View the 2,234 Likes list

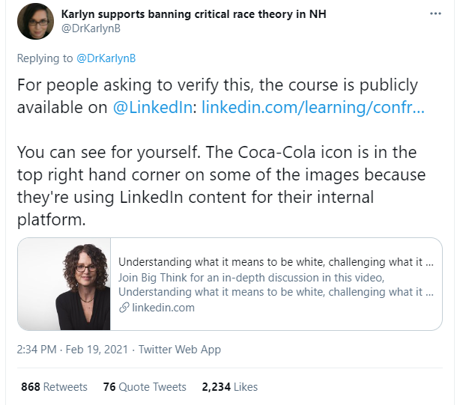[x=229, y=387]
